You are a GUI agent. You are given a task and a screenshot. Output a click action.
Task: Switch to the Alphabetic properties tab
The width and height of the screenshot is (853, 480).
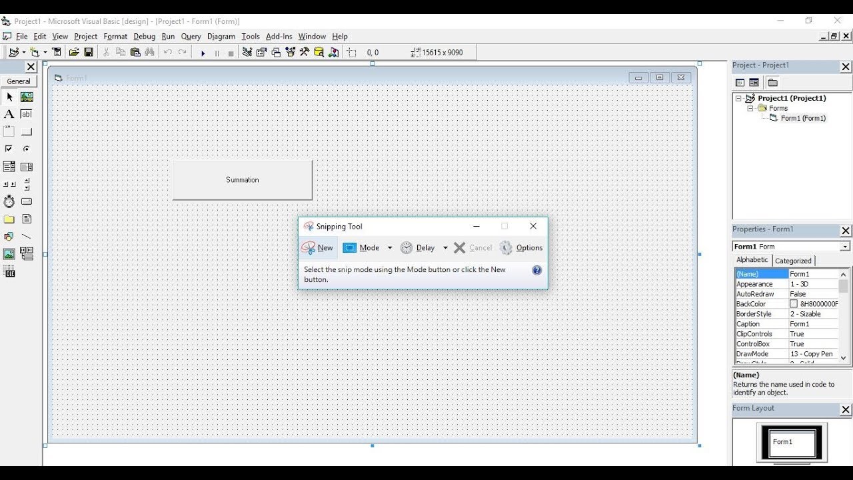point(752,260)
